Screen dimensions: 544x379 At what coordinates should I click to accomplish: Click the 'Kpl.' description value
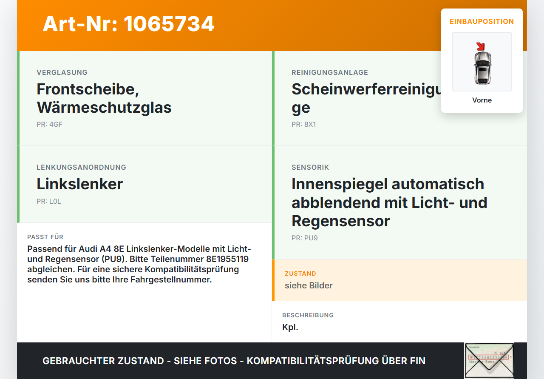[290, 327]
